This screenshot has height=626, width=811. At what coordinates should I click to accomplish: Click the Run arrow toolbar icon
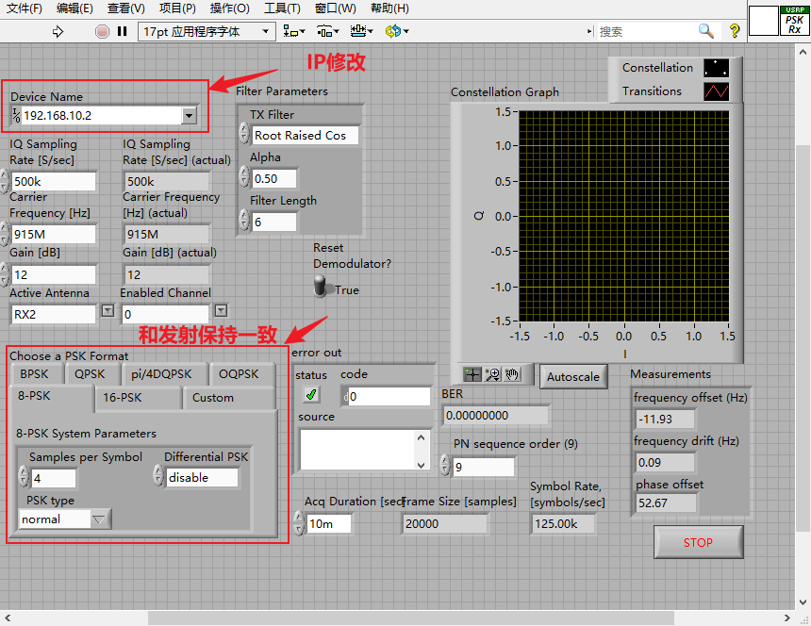58,31
